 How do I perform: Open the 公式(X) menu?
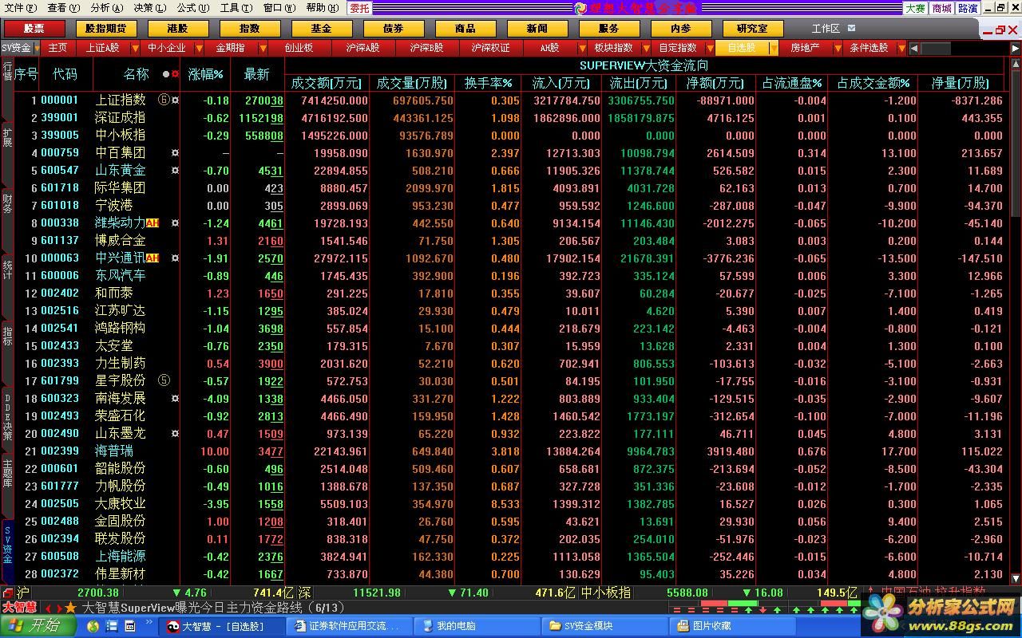tap(192, 8)
